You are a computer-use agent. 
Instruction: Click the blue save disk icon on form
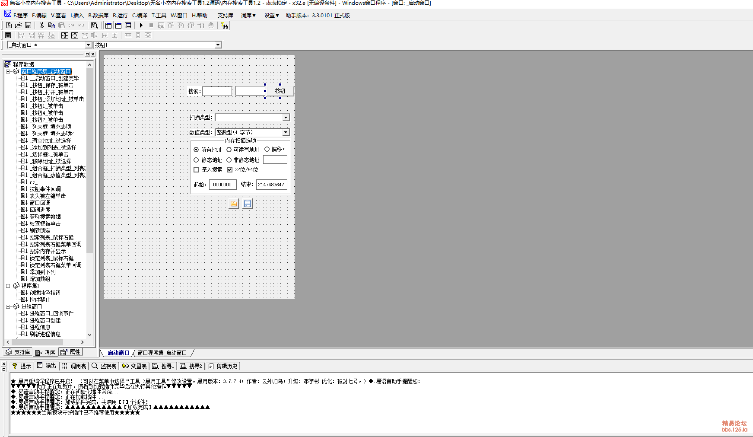(248, 204)
